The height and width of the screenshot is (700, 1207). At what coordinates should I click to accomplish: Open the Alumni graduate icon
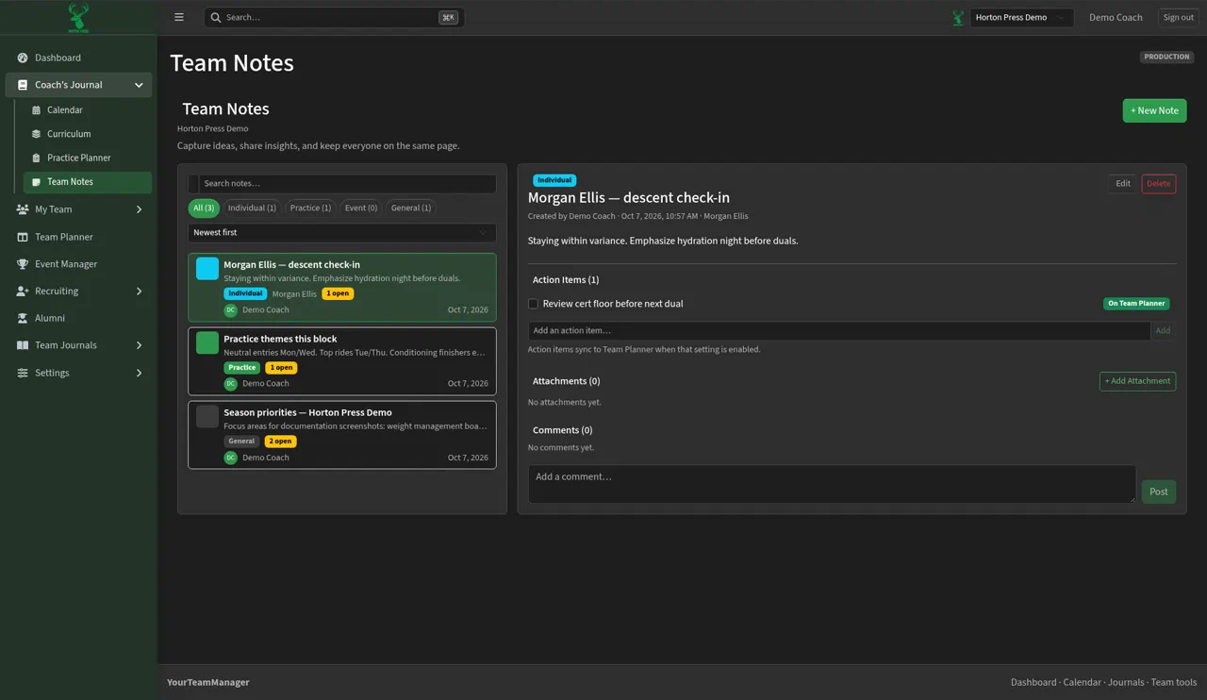point(23,319)
